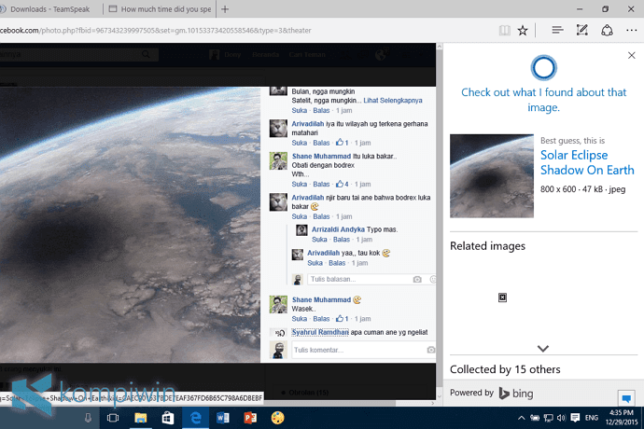Image resolution: width=644 pixels, height=429 pixels.
Task: Open Syahrul Ramdhan profile link
Action: [320, 332]
